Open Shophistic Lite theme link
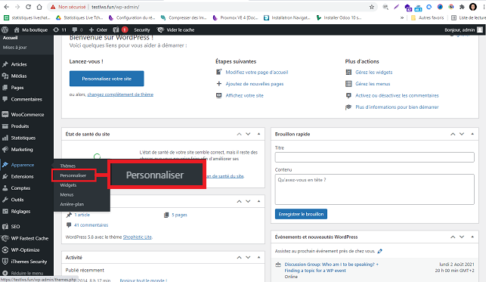Viewport: 486px width, 282px height. 138,237
